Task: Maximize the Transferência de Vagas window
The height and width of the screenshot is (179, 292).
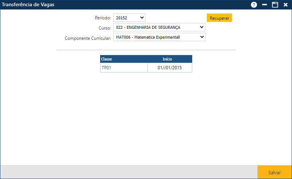Action: (x=275, y=5)
